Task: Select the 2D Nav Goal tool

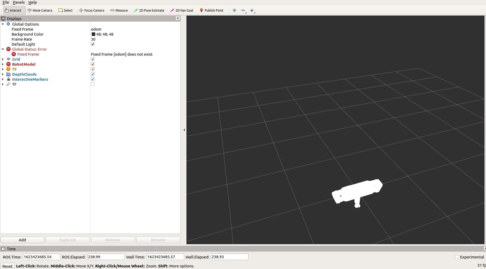Action: click(x=182, y=10)
